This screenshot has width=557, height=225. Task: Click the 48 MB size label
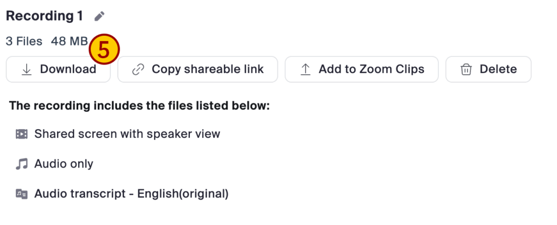69,41
